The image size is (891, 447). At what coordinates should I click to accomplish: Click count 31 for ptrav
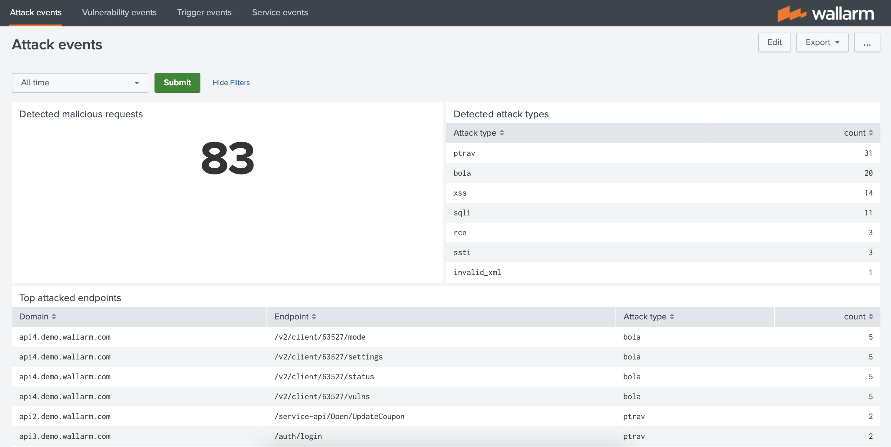click(x=868, y=153)
